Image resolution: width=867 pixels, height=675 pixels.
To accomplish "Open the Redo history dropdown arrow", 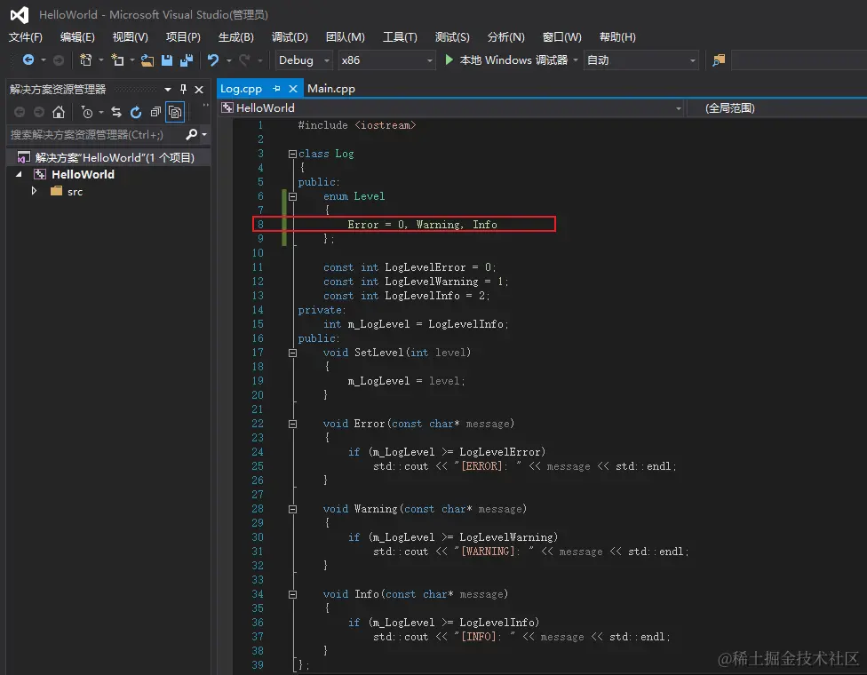I will pyautogui.click(x=260, y=60).
